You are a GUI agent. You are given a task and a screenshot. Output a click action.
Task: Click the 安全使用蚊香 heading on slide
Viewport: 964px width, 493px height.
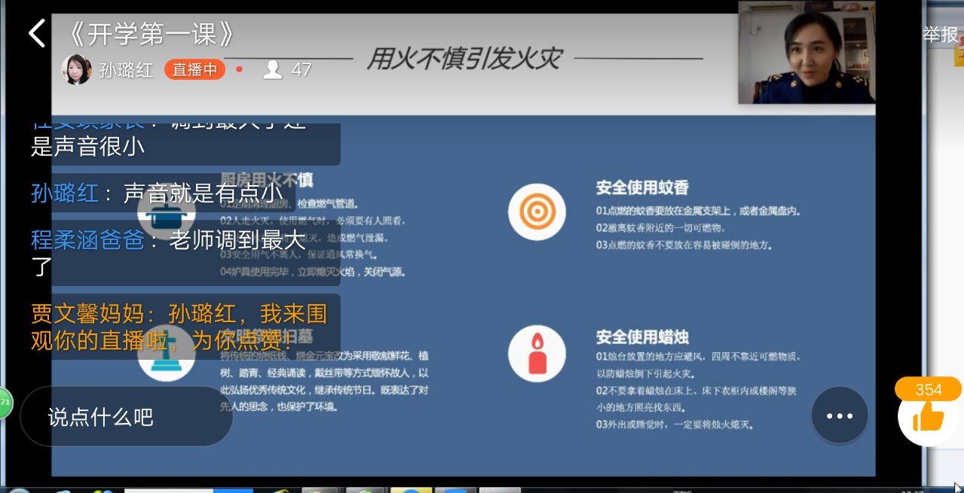point(642,187)
